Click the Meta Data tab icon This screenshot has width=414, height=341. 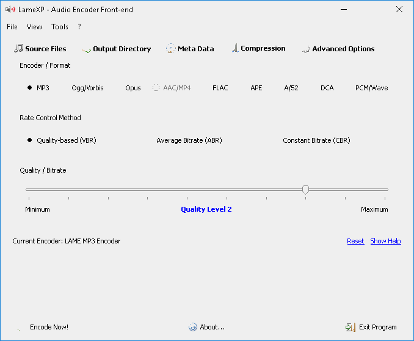tap(170, 48)
